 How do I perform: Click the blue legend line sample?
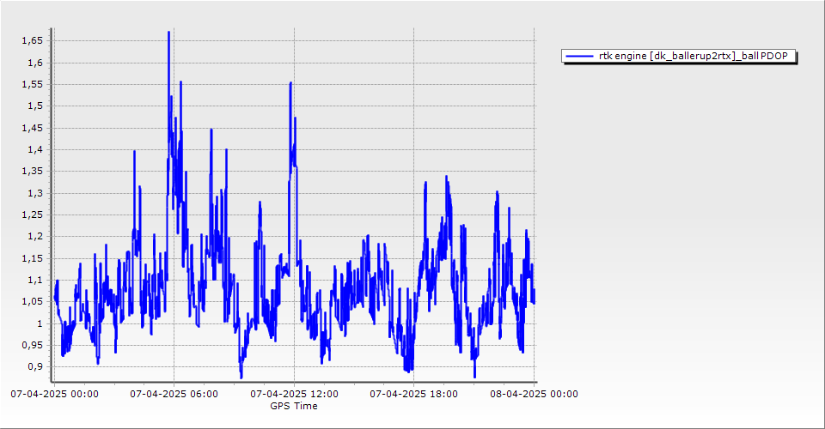point(579,56)
